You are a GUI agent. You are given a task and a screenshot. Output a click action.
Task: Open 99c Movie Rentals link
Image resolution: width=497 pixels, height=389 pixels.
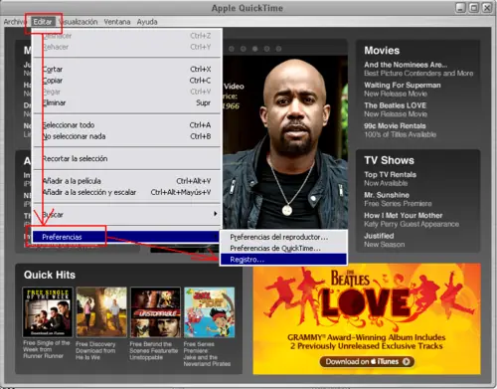pyautogui.click(x=395, y=126)
